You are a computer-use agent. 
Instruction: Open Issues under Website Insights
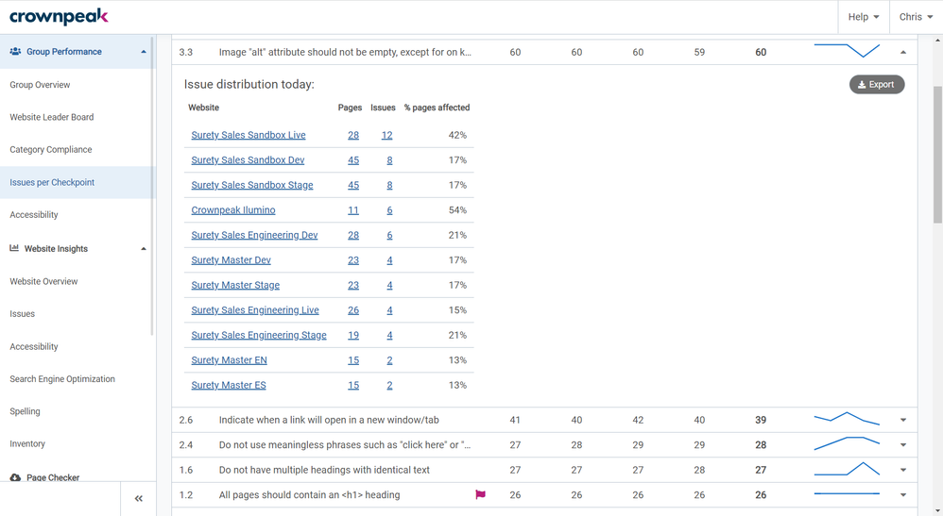(23, 313)
